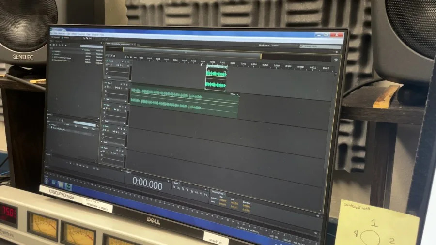Click the second icon in multitrack editor toolbar
This screenshot has height=245, width=436.
pos(109,56)
